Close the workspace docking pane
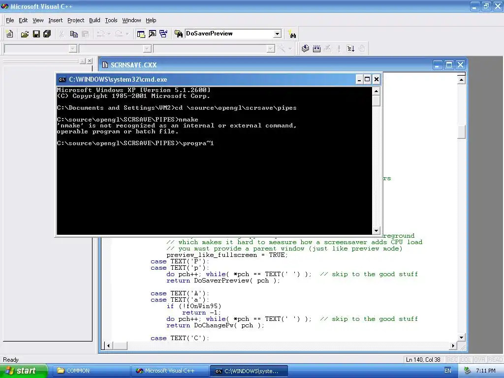 pos(90,61)
